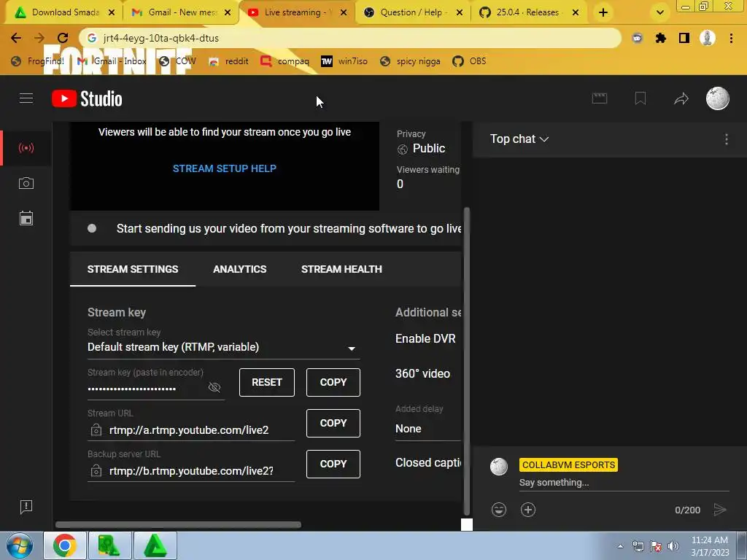This screenshot has height=560, width=747.
Task: Go back with browser back arrow
Action: click(x=16, y=38)
